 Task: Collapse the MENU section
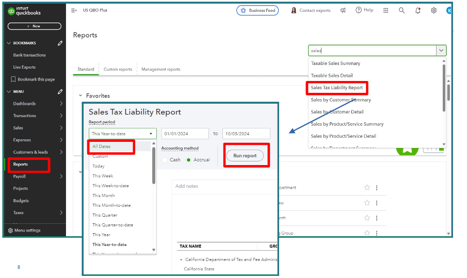click(9, 92)
